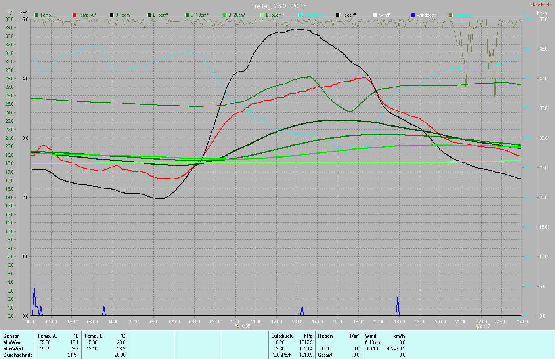555x359 pixels.
Task: Click the pressure maximum value '1020.4'
Action: pos(306,349)
